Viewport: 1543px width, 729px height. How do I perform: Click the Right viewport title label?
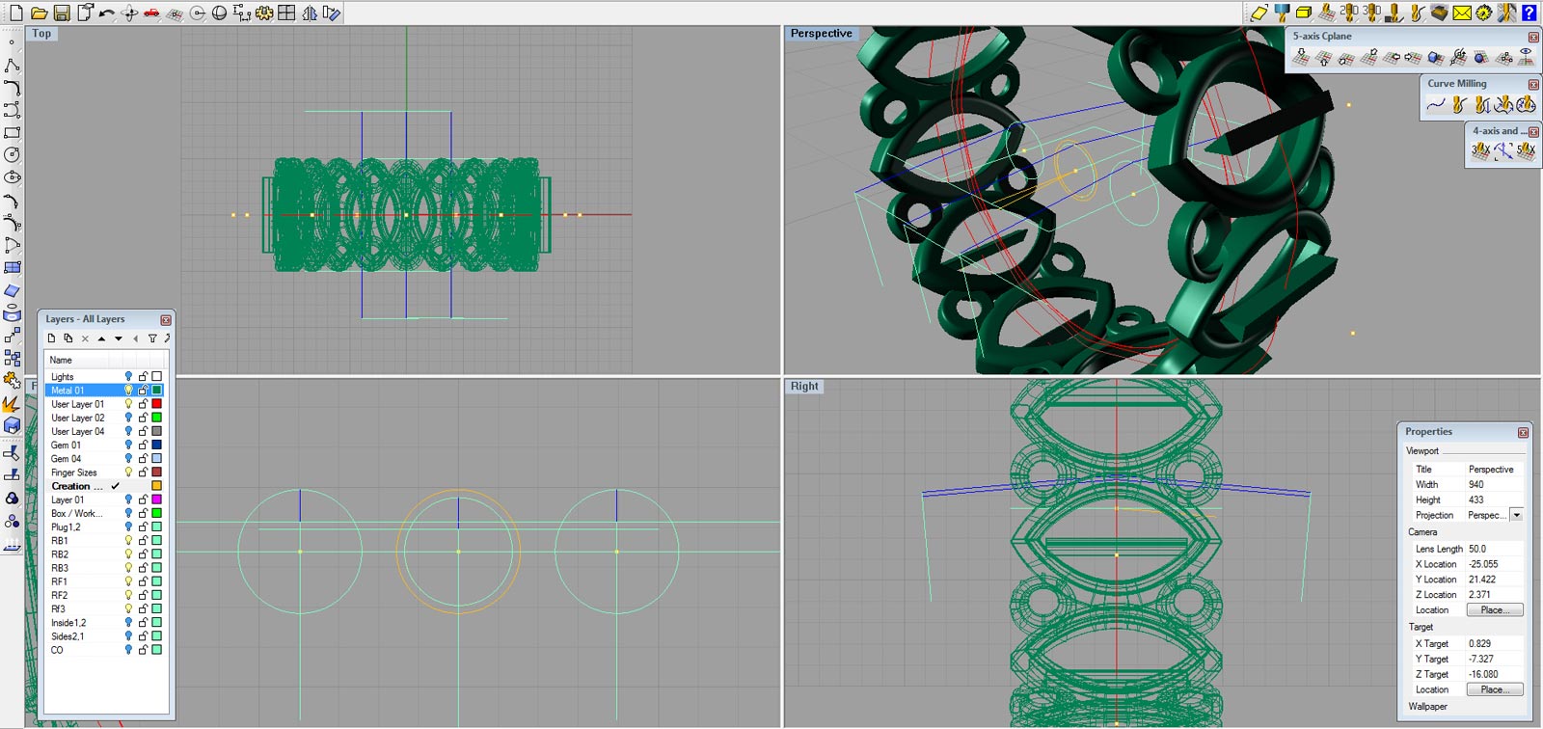(x=804, y=386)
